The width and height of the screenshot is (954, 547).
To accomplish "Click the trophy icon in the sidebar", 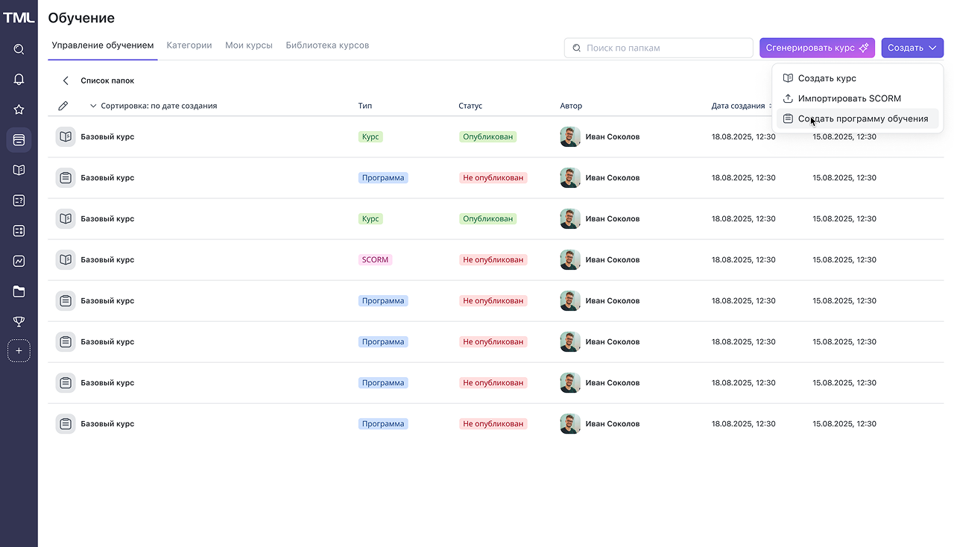I will click(x=19, y=322).
